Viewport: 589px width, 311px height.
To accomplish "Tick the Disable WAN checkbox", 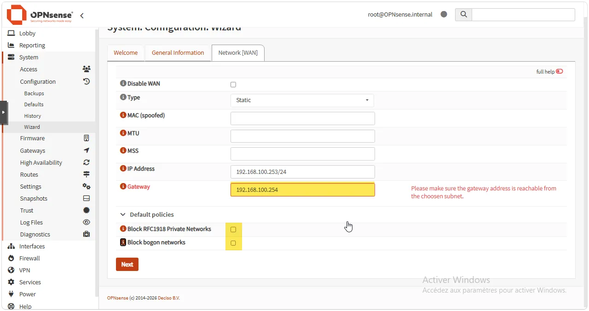I will click(233, 85).
